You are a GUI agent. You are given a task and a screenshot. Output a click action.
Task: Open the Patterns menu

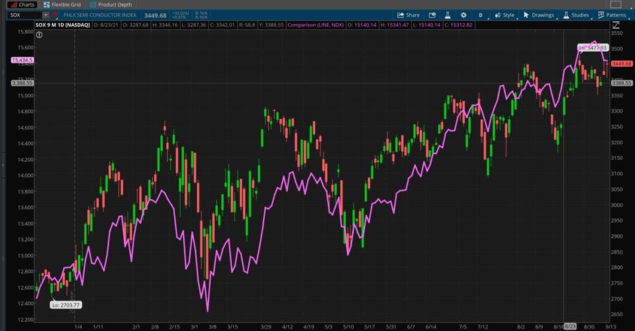(x=612, y=15)
